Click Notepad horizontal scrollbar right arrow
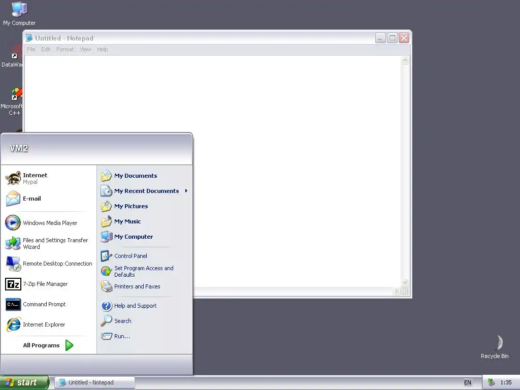Screen dimensions: 520x390 396,291
